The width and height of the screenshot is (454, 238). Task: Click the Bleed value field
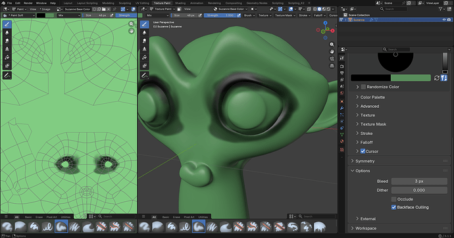(419, 181)
